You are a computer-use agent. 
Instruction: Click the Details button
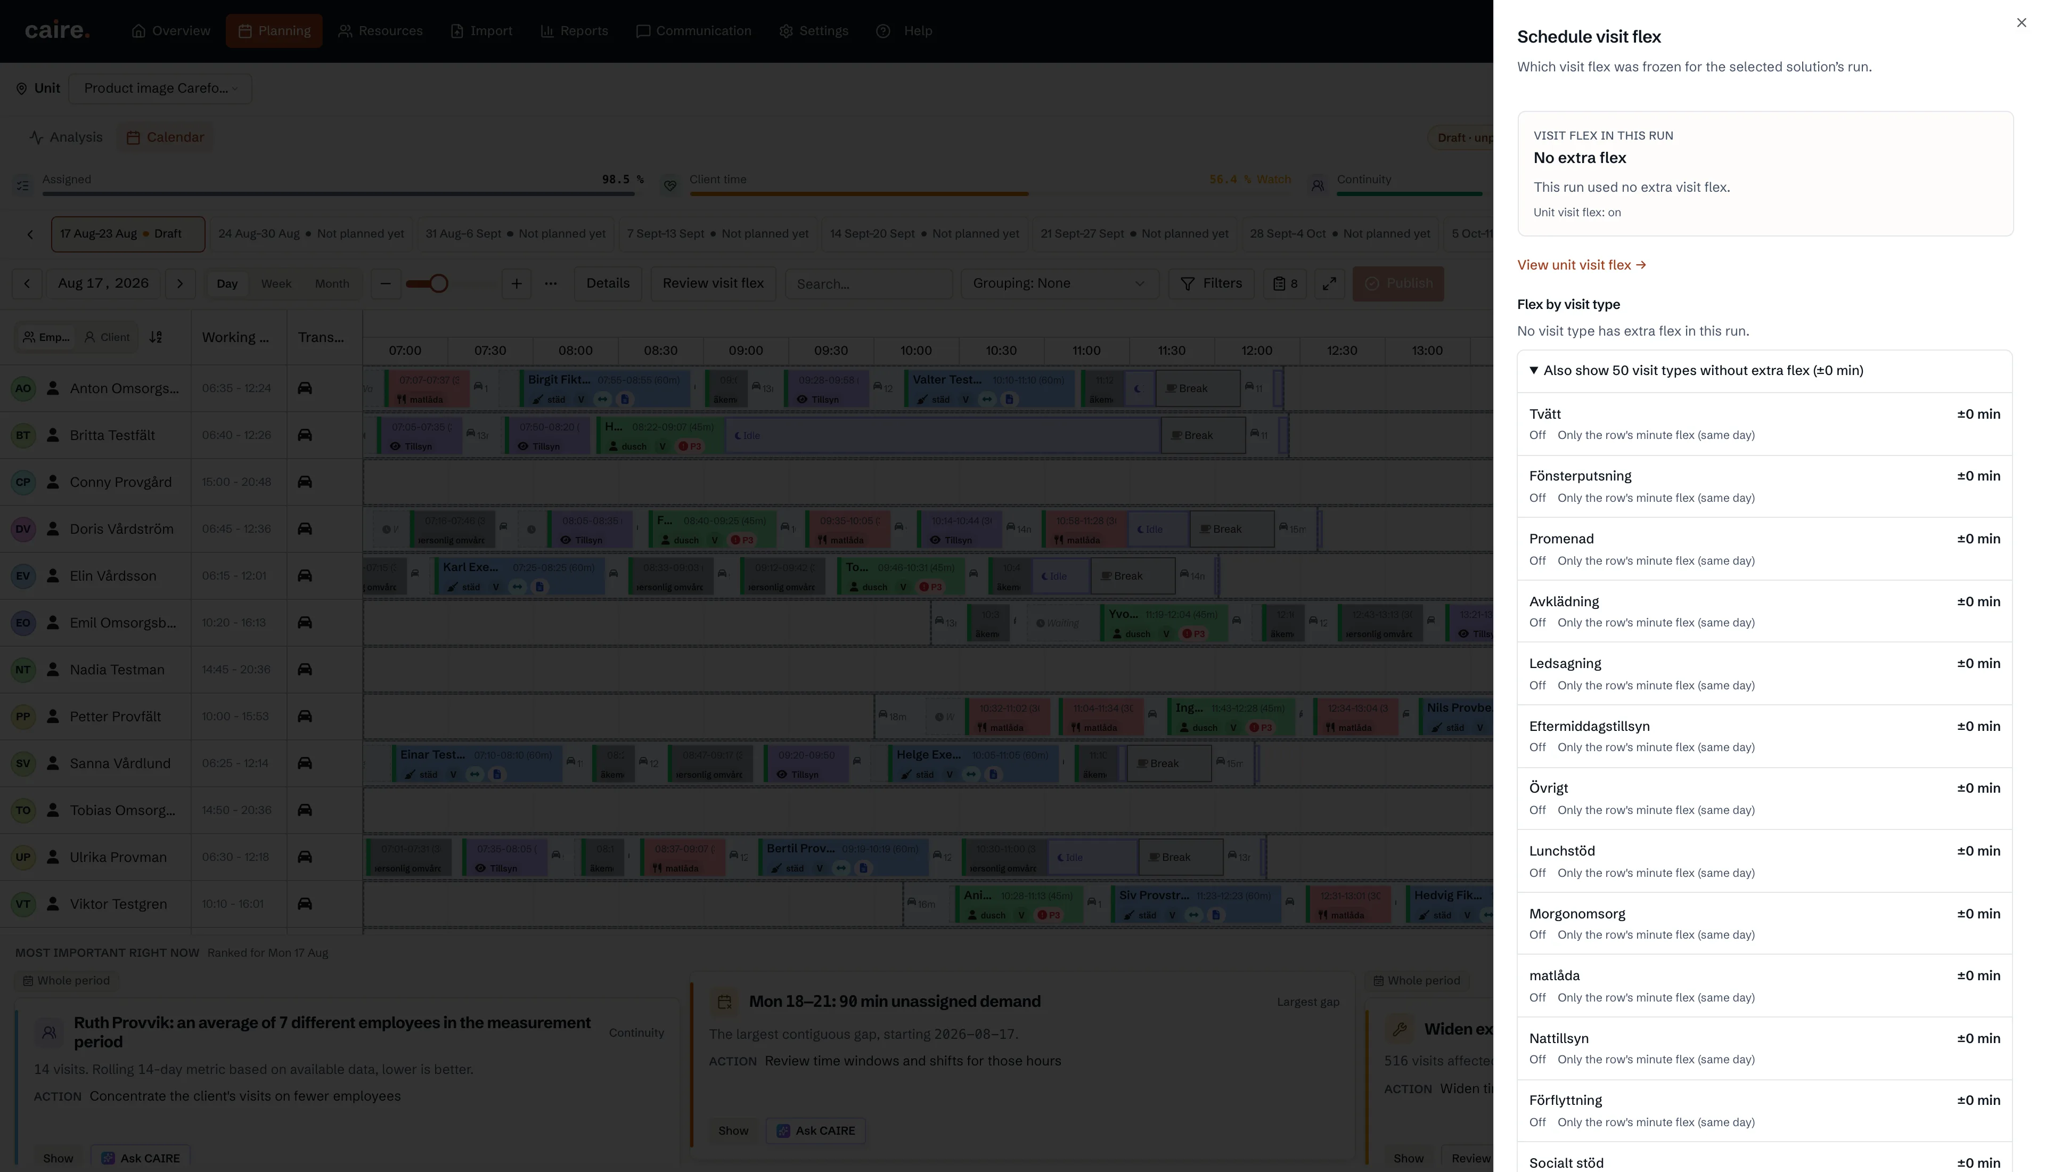(608, 283)
